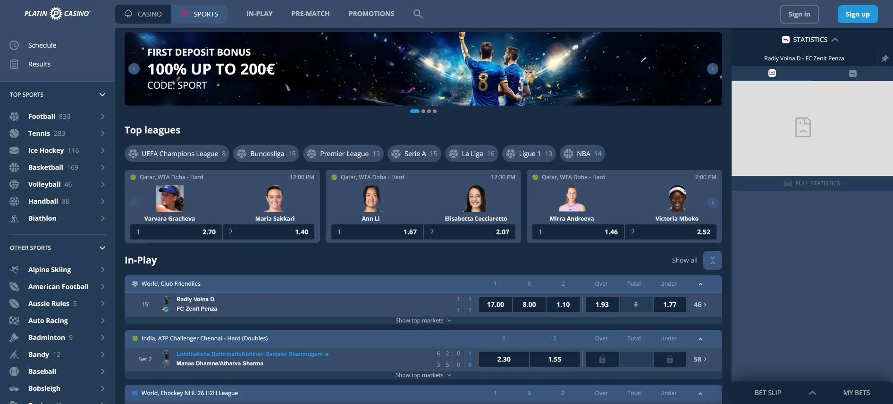This screenshot has width=893, height=404.
Task: Pick odds 17.00 for Radiy Volna D
Action: pyautogui.click(x=496, y=305)
